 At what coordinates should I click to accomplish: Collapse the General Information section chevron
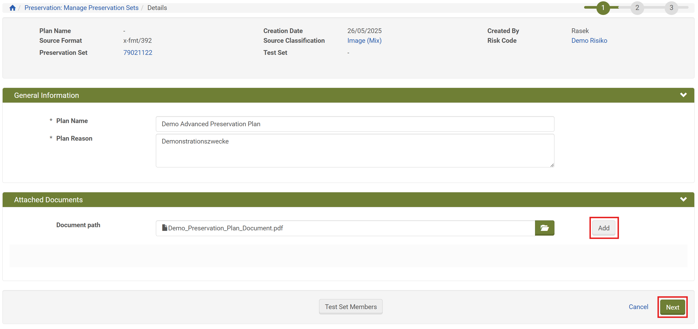(x=683, y=95)
